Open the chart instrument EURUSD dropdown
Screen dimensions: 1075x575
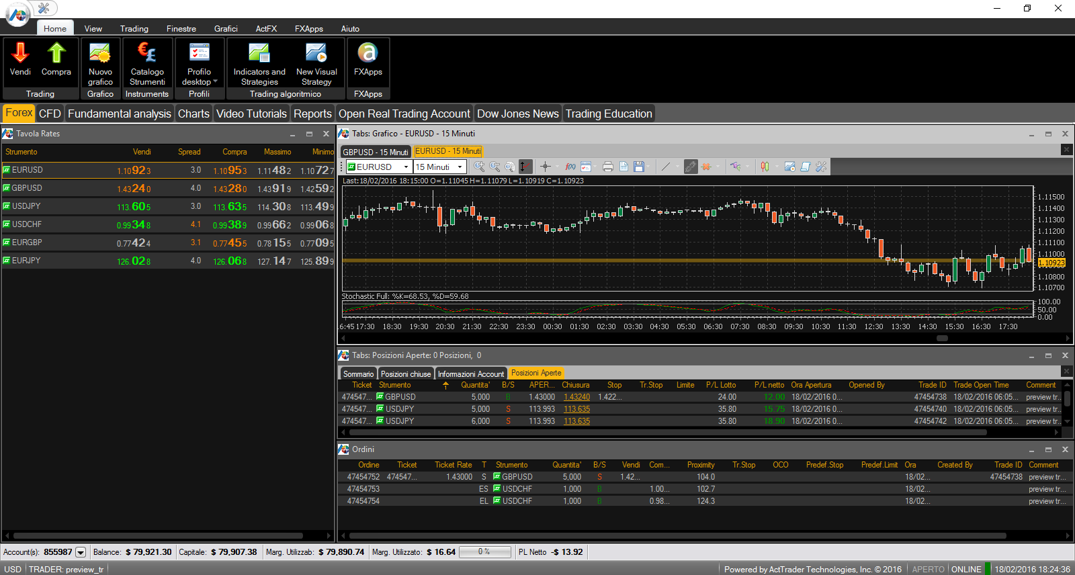click(406, 167)
